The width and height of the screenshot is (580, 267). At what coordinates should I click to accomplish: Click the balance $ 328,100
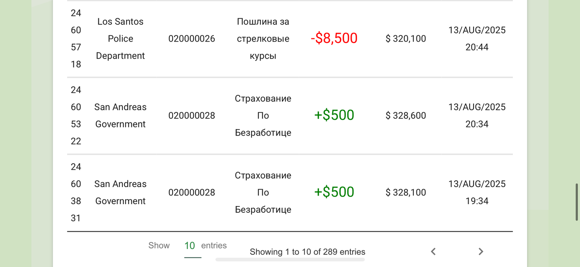(x=406, y=192)
